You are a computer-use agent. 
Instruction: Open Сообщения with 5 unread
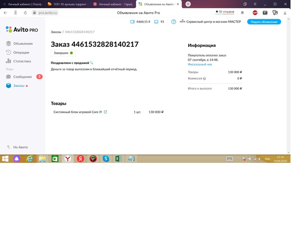point(22,77)
